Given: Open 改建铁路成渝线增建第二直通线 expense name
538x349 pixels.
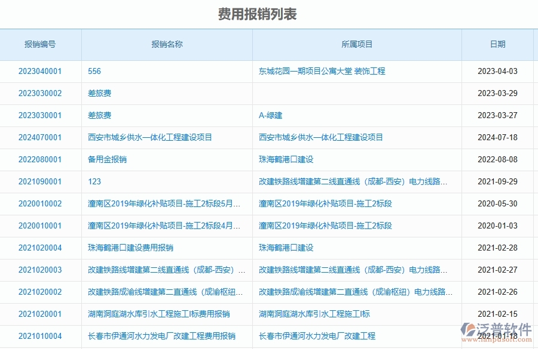Looking at the screenshot, I should pos(167,292).
